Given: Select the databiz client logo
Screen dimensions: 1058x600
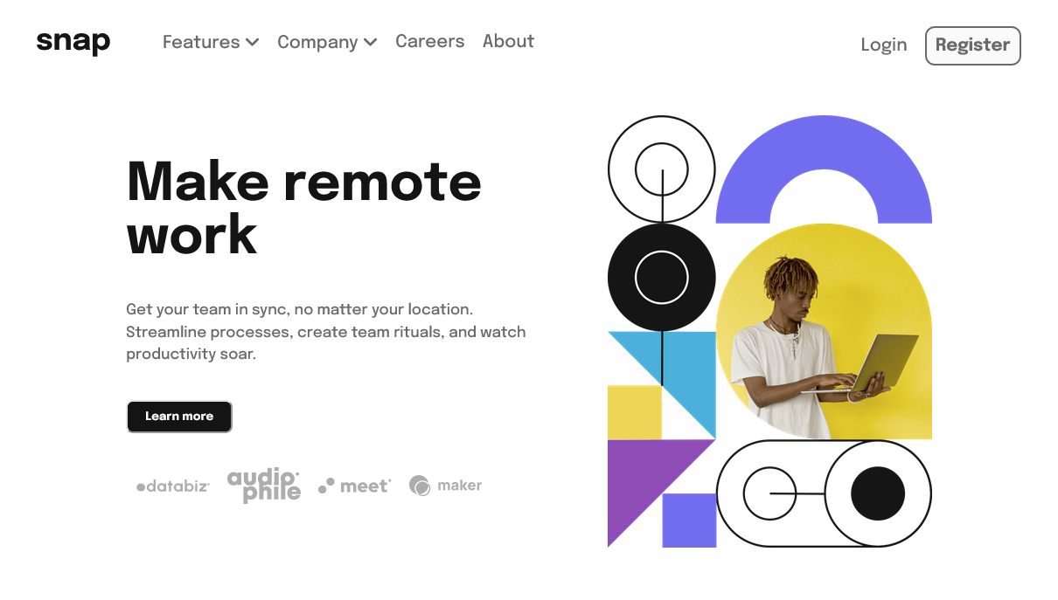Looking at the screenshot, I should click(173, 486).
